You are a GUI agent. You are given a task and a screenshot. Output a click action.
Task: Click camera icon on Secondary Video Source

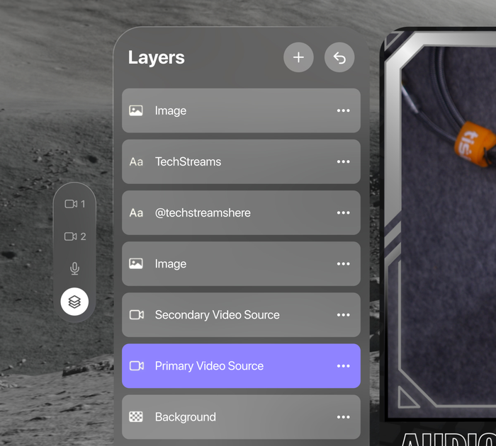coord(137,315)
